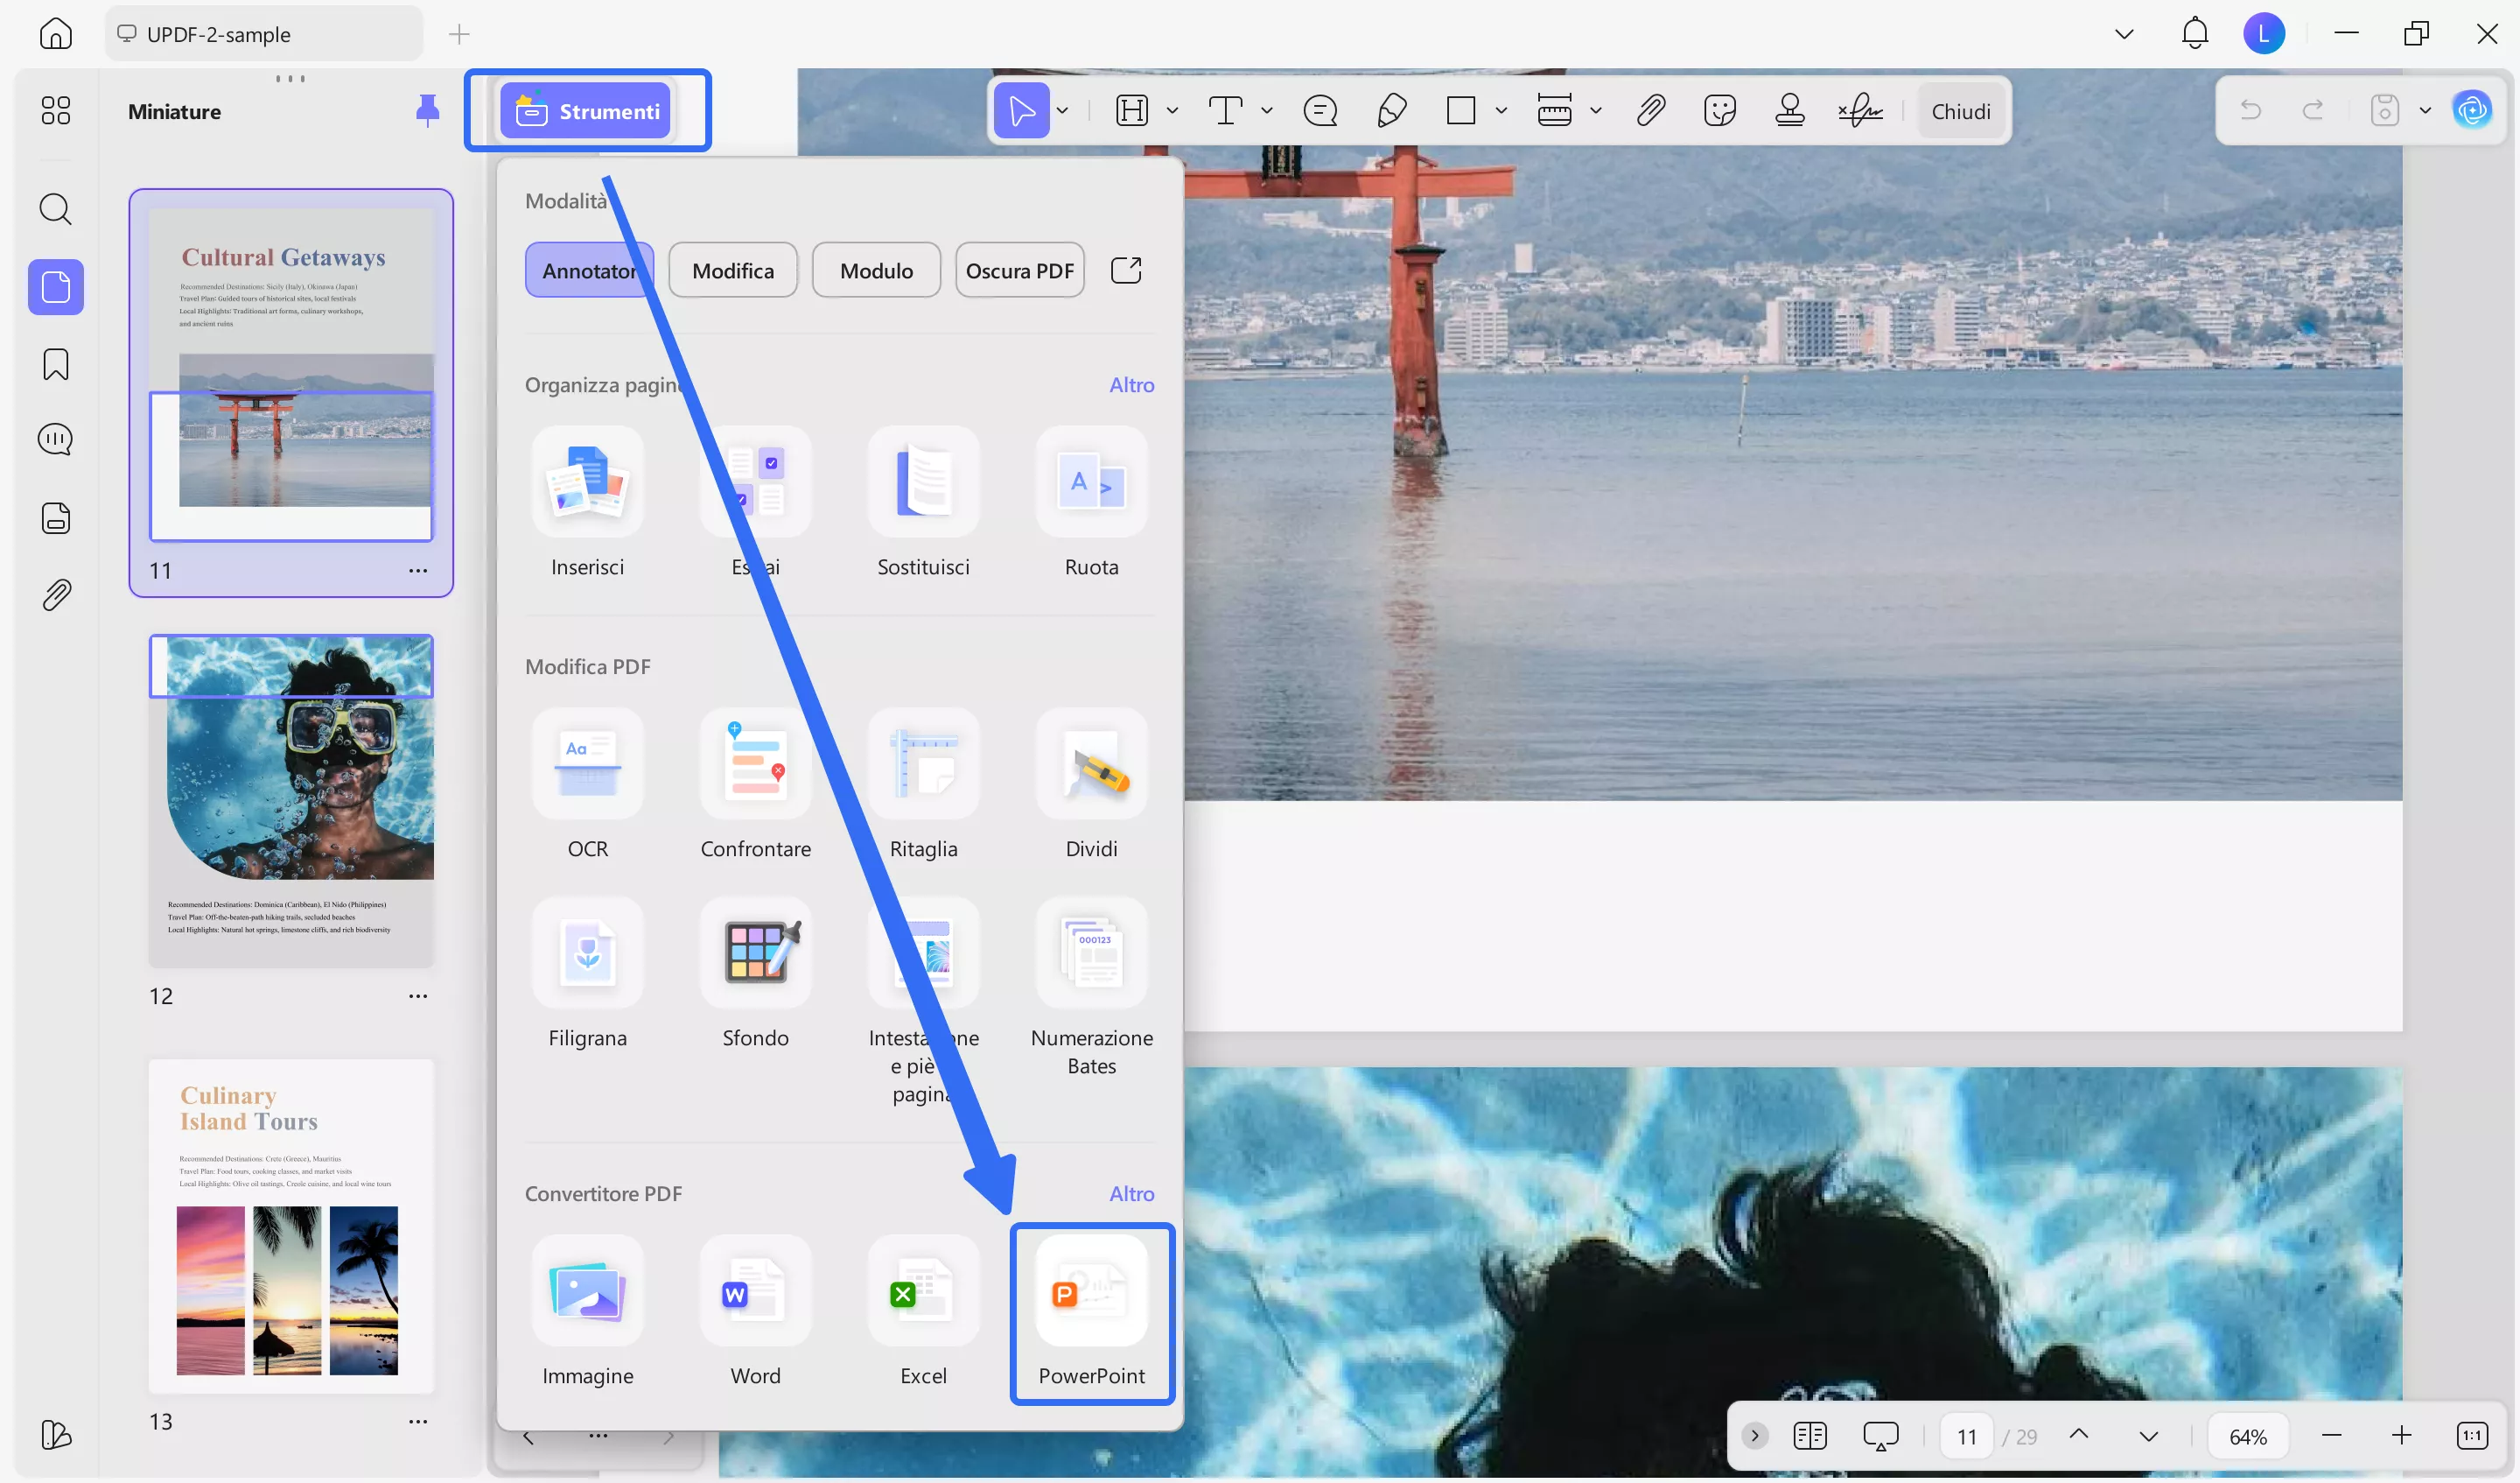Select the Pencil drawing tool
Screen dimensions: 2520x1483
click(1391, 110)
